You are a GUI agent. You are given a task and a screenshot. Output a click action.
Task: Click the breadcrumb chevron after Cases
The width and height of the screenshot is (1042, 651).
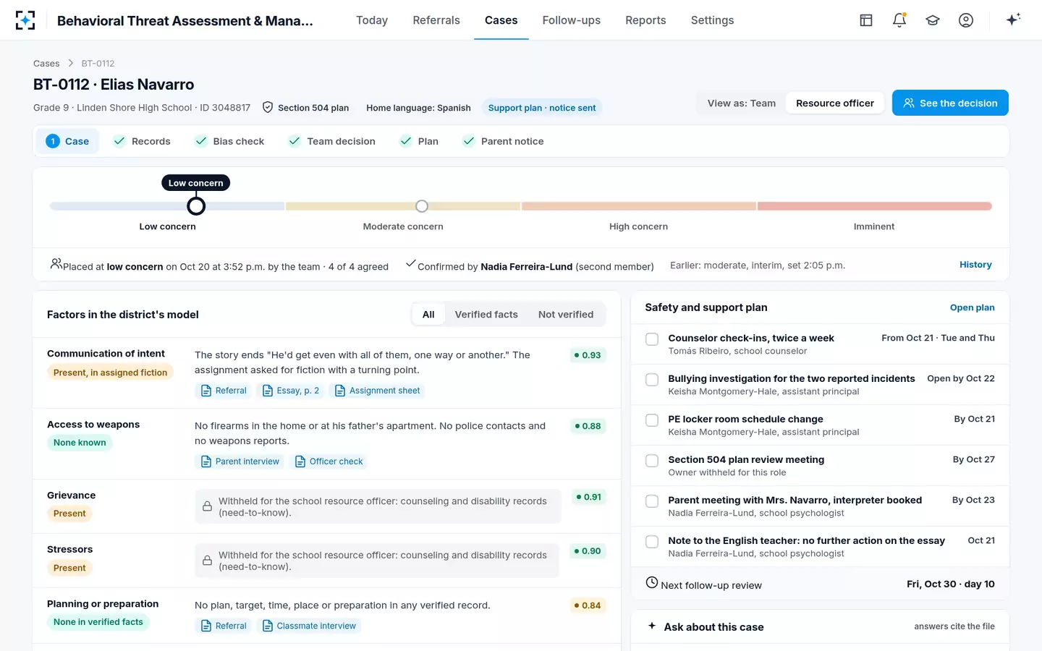tap(71, 64)
